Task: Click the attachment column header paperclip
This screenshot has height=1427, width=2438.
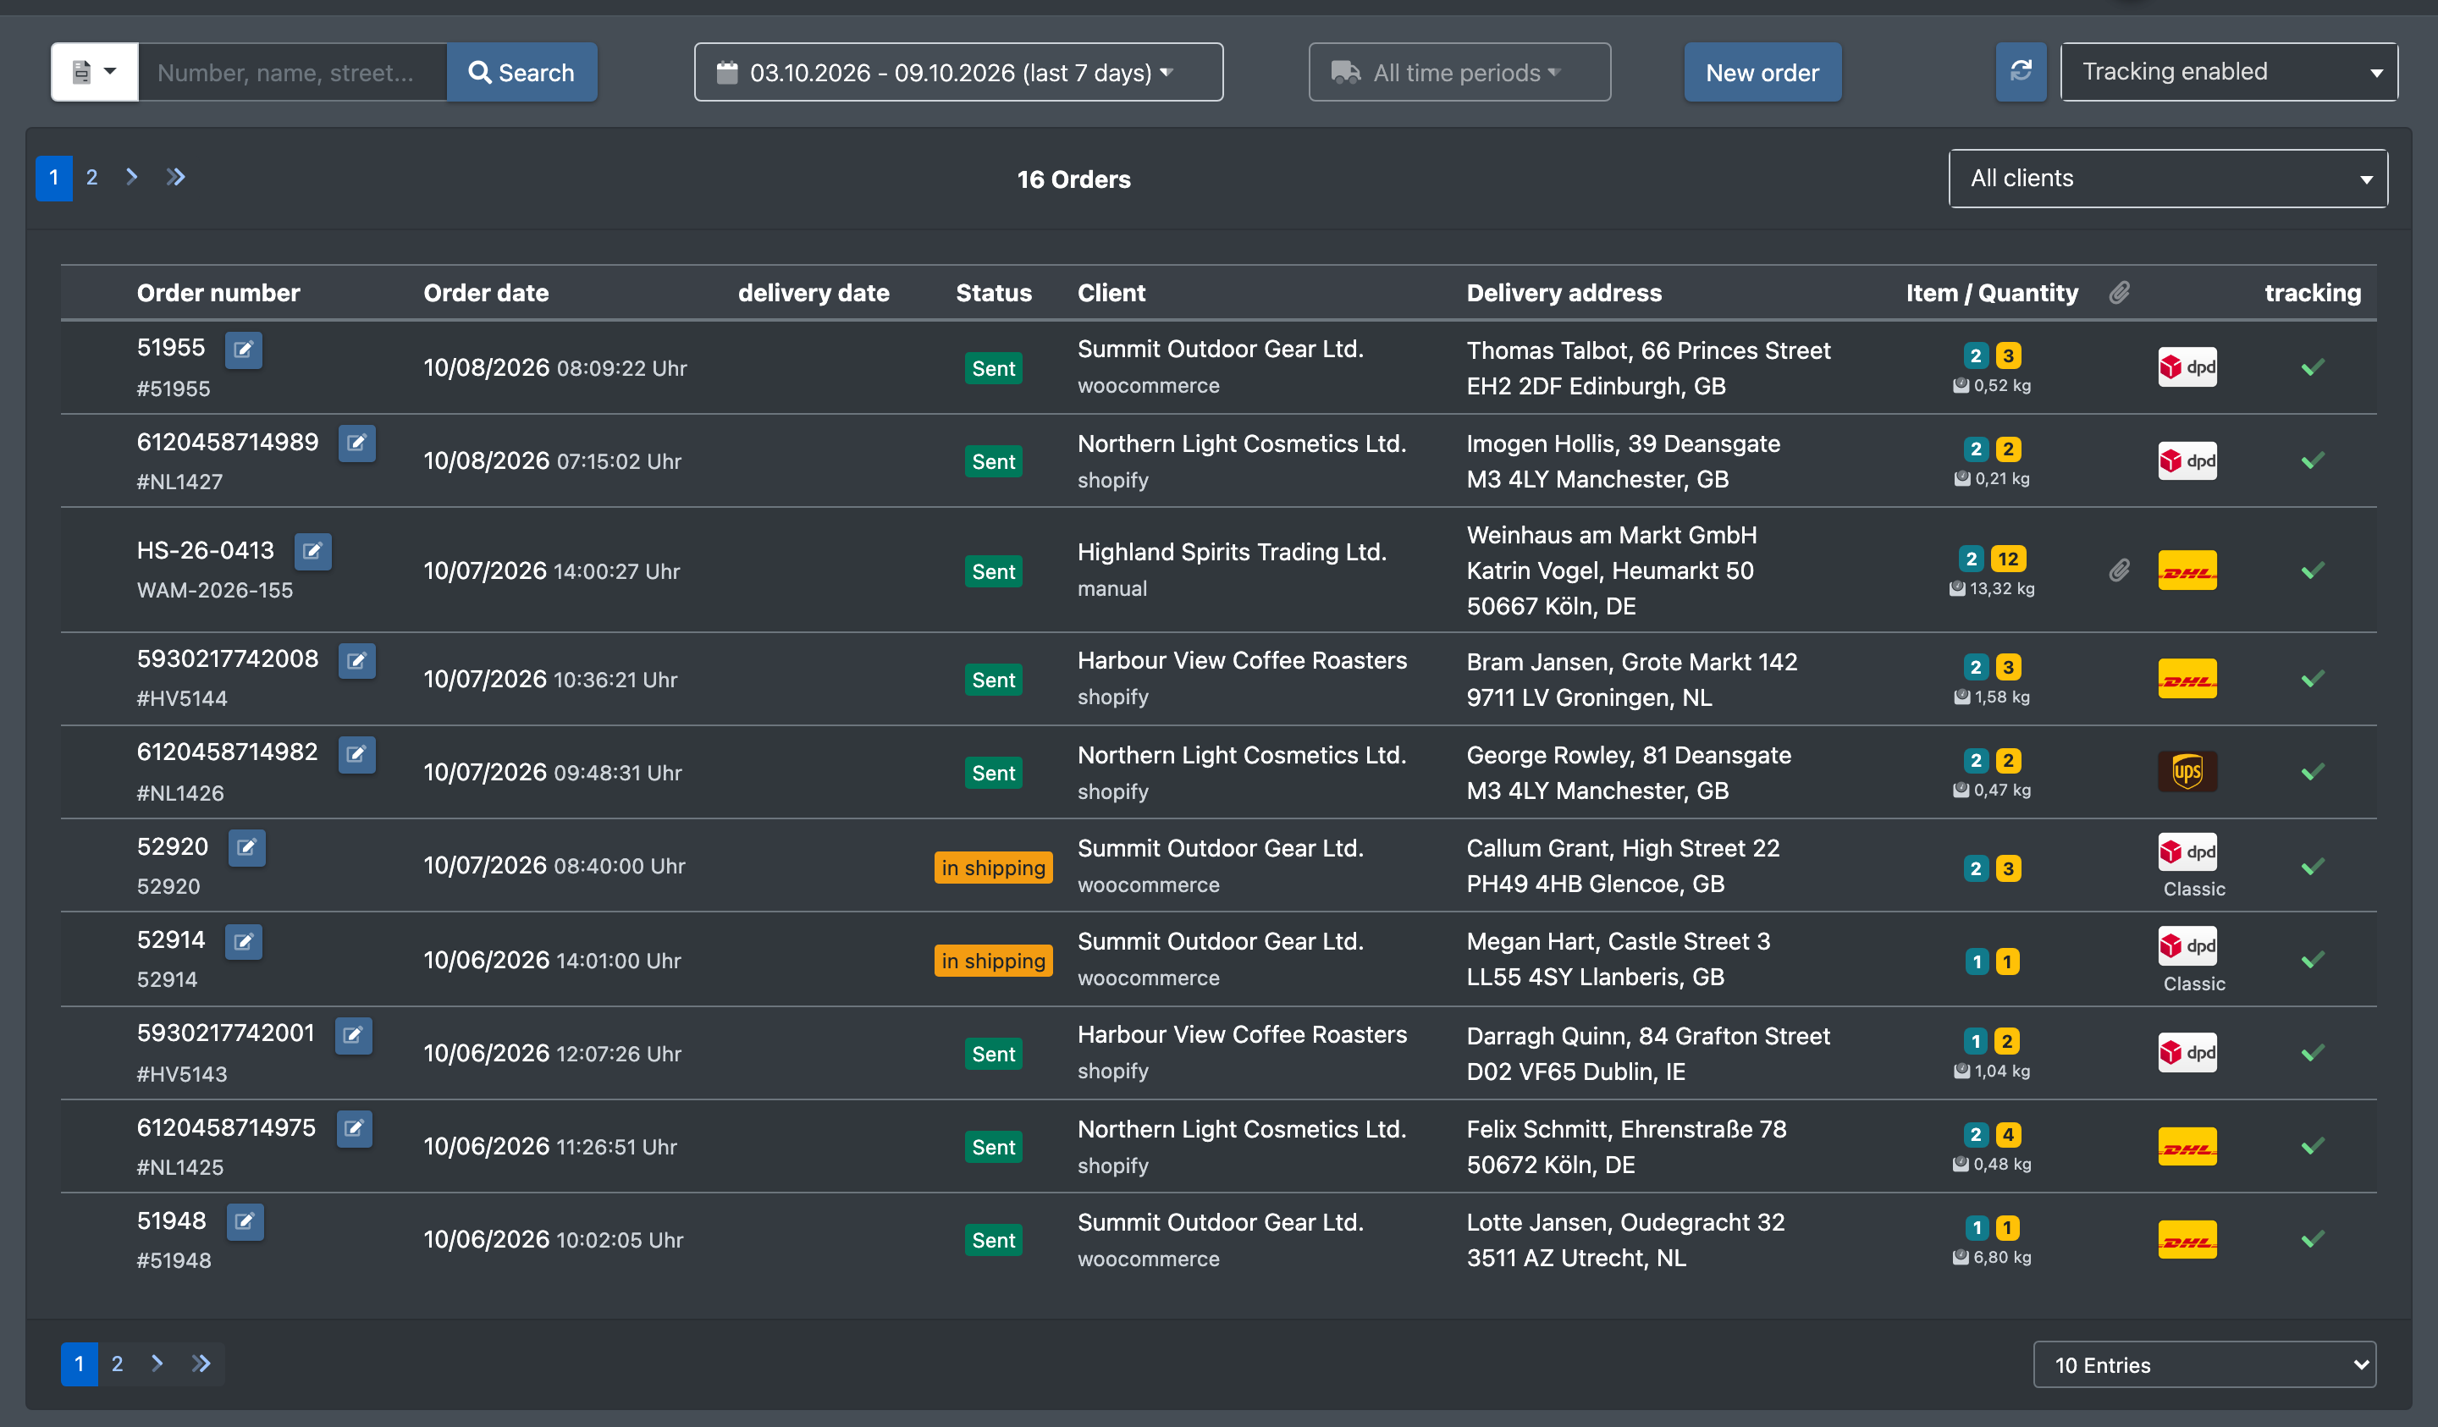Action: pos(2119,292)
